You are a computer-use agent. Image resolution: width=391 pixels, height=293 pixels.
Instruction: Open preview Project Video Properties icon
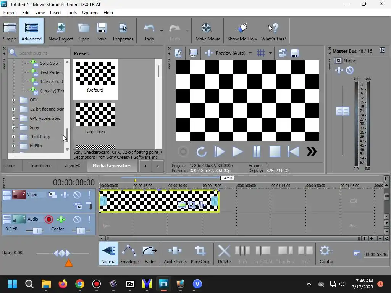(x=179, y=53)
